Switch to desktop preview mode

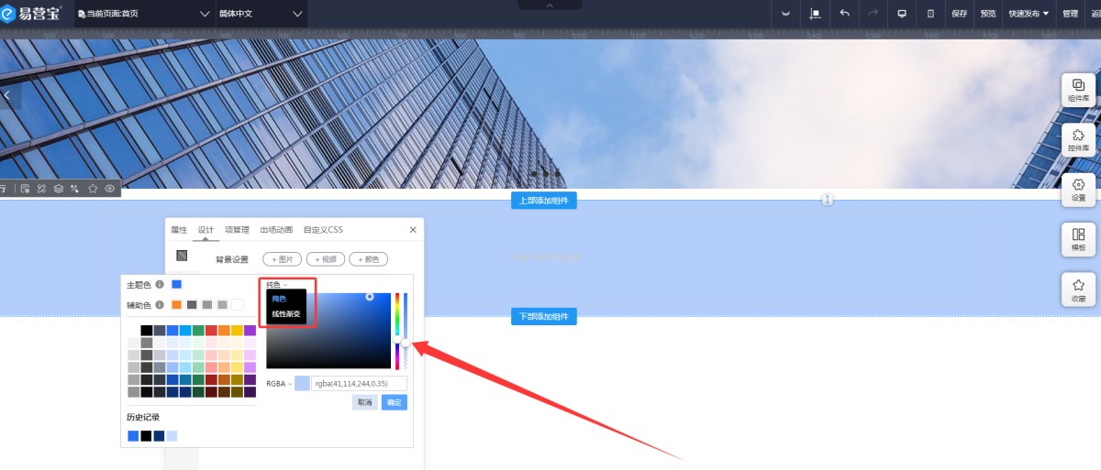tap(902, 14)
